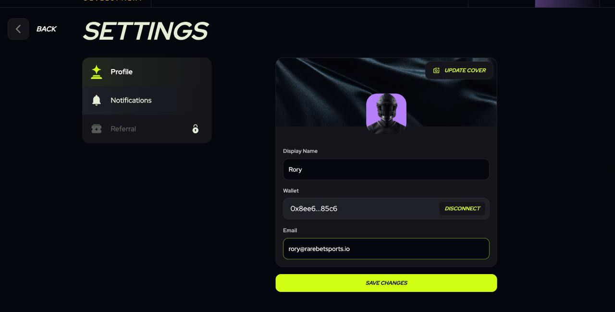Click the padlock icon beside Referral
The image size is (615, 312).
coord(196,128)
